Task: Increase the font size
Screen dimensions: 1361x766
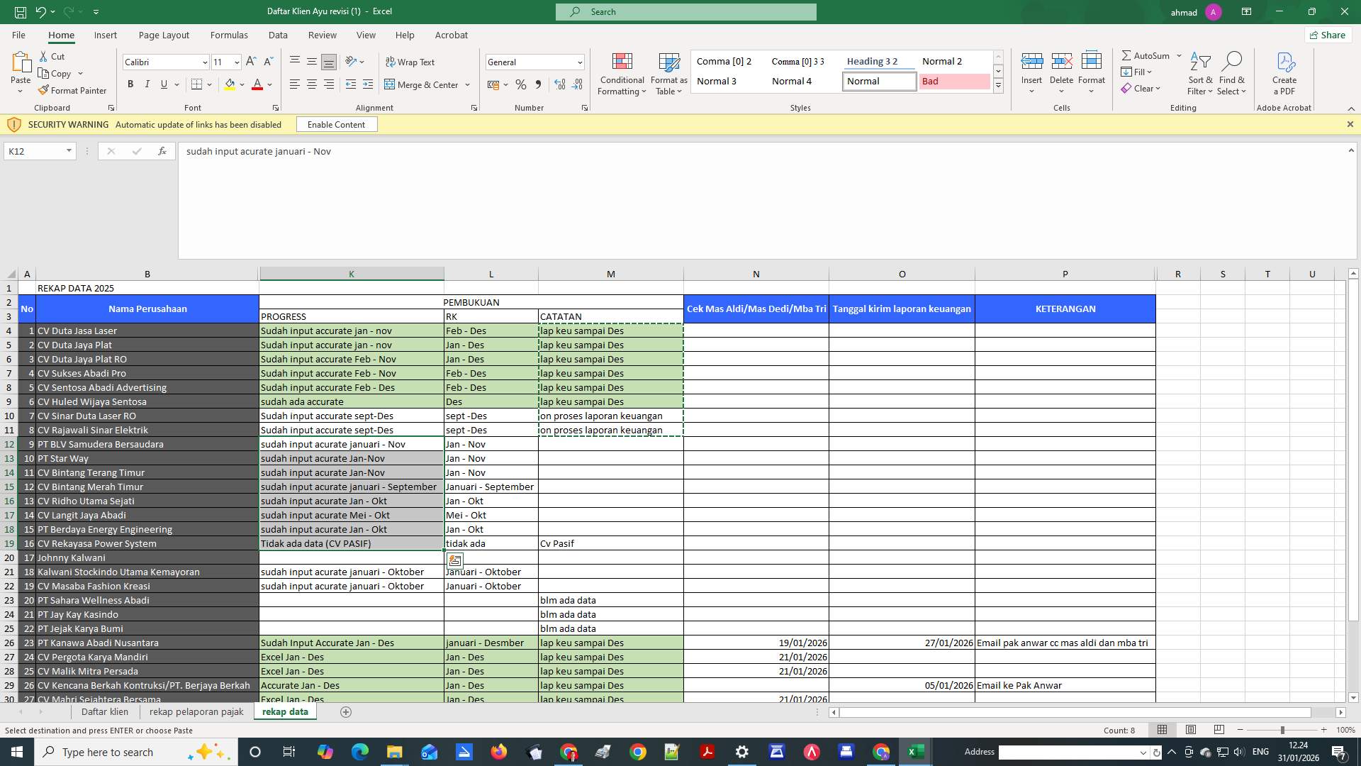Action: click(x=250, y=62)
